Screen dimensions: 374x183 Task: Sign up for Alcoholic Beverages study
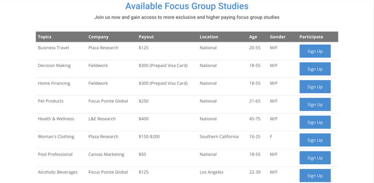[x=315, y=176]
